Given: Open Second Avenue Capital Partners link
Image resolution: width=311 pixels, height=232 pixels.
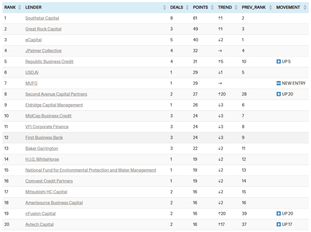Looking at the screenshot, I should point(56,94).
